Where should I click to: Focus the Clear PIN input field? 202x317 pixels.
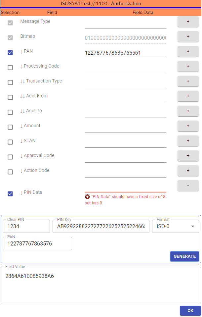coord(26,226)
